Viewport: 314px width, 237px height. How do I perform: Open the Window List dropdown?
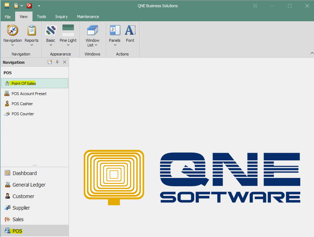point(92,36)
